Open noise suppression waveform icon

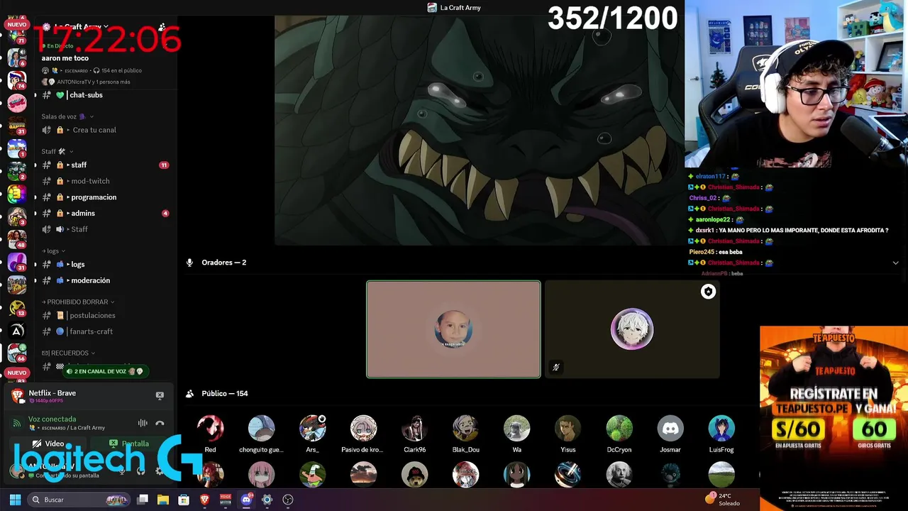pos(143,423)
